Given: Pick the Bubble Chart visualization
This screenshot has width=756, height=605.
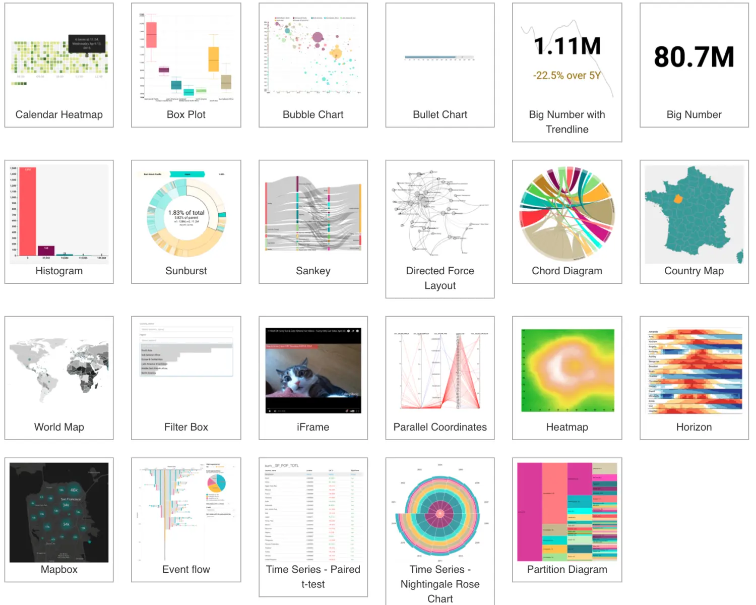Looking at the screenshot, I should tap(313, 65).
